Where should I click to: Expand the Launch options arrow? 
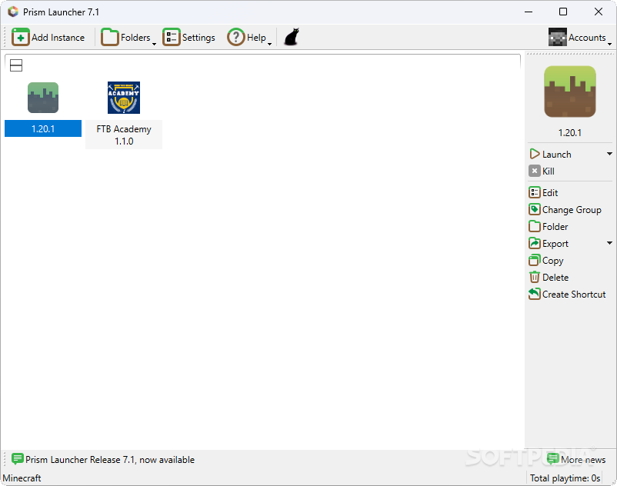tap(609, 154)
